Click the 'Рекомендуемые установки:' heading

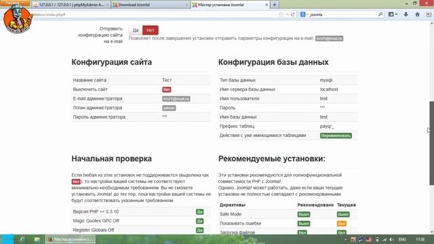tap(271, 159)
